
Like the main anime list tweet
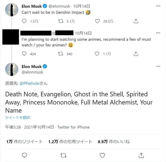(102, 155)
